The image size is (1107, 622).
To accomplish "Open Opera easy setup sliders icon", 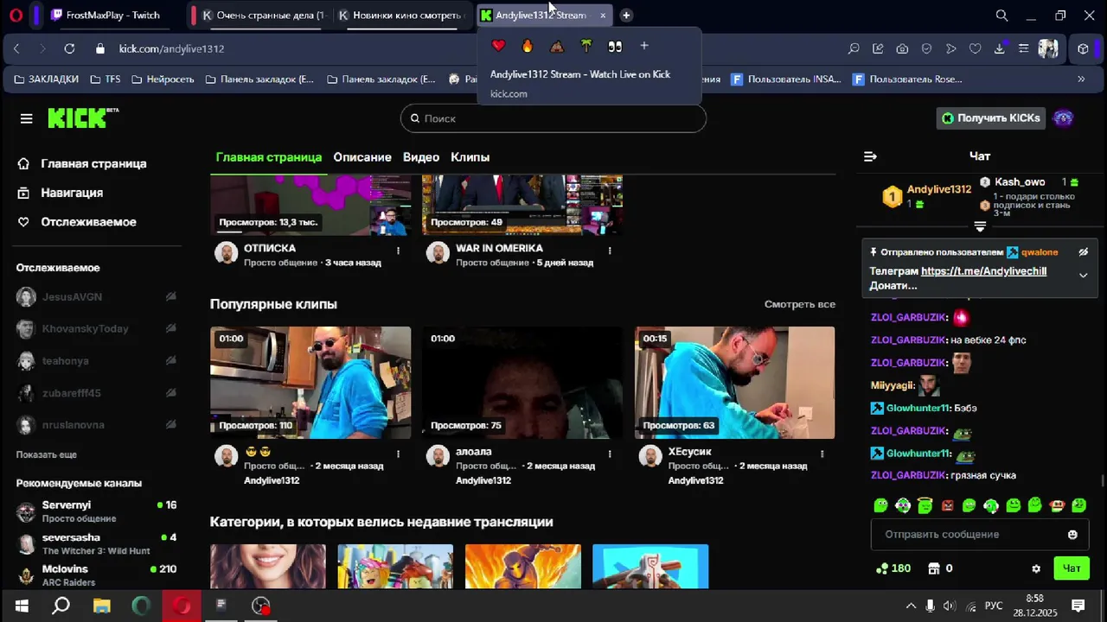I will 1023,49.
